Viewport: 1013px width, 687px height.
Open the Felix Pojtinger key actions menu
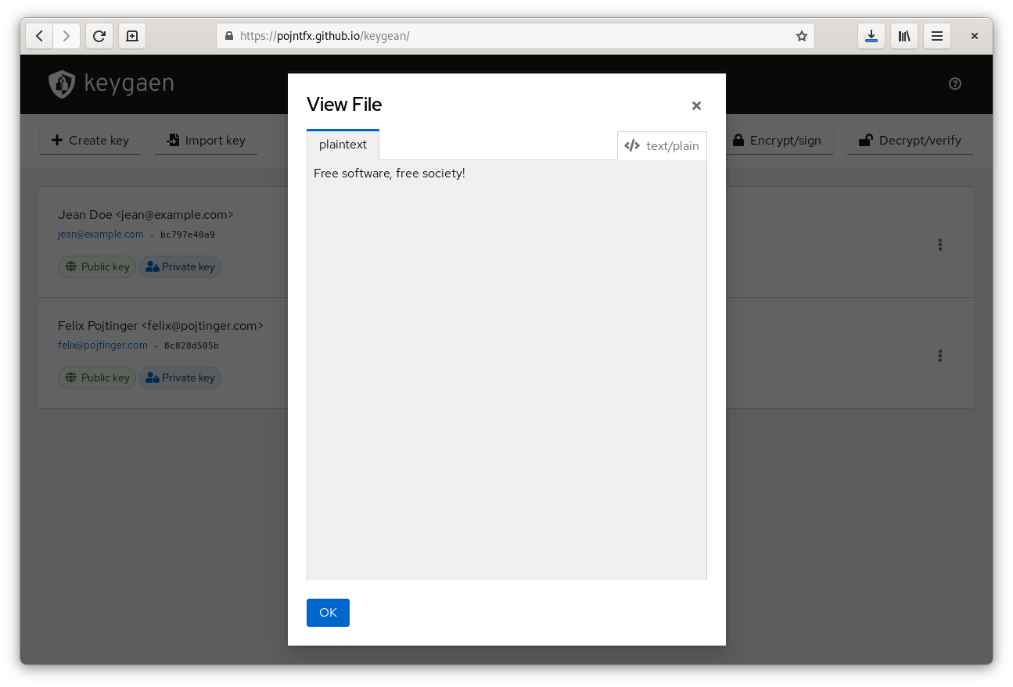[x=940, y=356]
